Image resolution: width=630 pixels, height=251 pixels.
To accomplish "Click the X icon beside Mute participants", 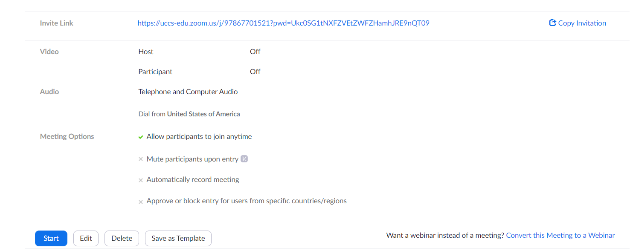I will tap(140, 159).
